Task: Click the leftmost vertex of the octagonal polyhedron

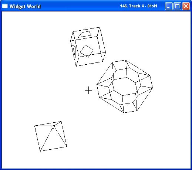Action: [97, 85]
